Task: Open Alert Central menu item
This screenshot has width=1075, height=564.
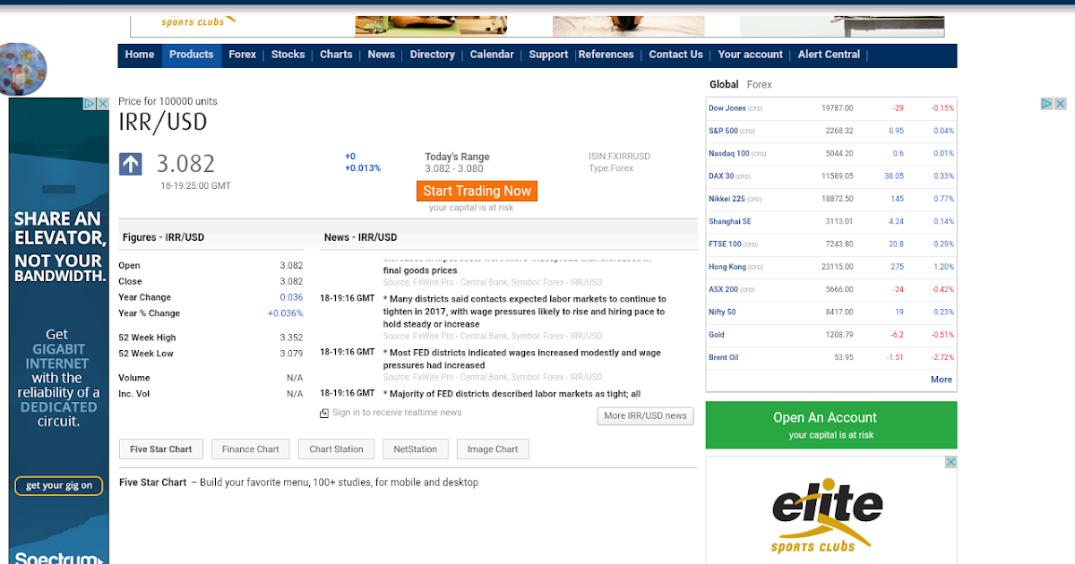Action: click(829, 55)
